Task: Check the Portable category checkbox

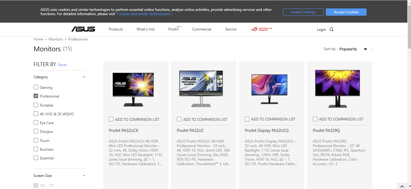Action: (36, 105)
